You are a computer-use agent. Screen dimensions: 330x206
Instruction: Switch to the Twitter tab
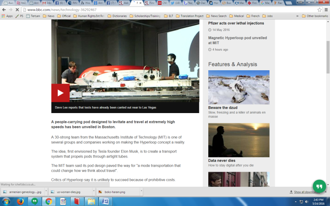click(x=175, y=3)
